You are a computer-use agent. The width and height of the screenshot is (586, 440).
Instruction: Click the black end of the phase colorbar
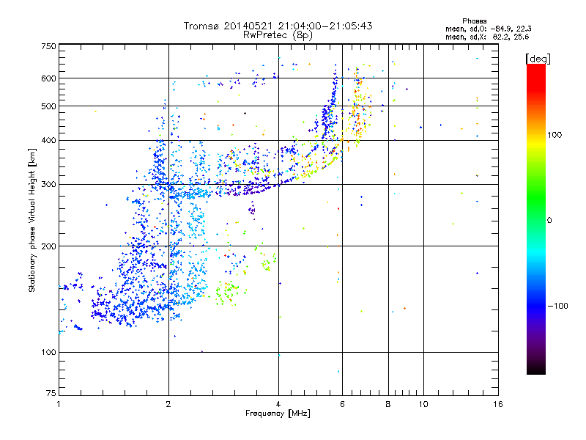pos(536,369)
